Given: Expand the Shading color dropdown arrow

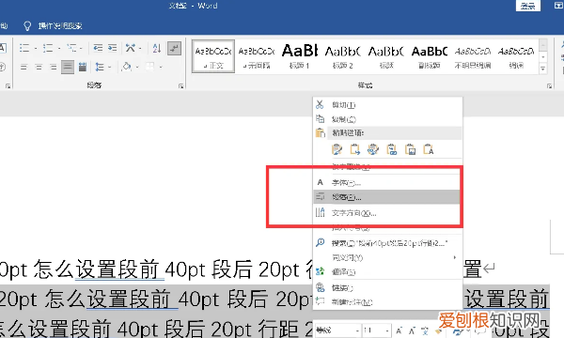Looking at the screenshot, I should [x=137, y=68].
